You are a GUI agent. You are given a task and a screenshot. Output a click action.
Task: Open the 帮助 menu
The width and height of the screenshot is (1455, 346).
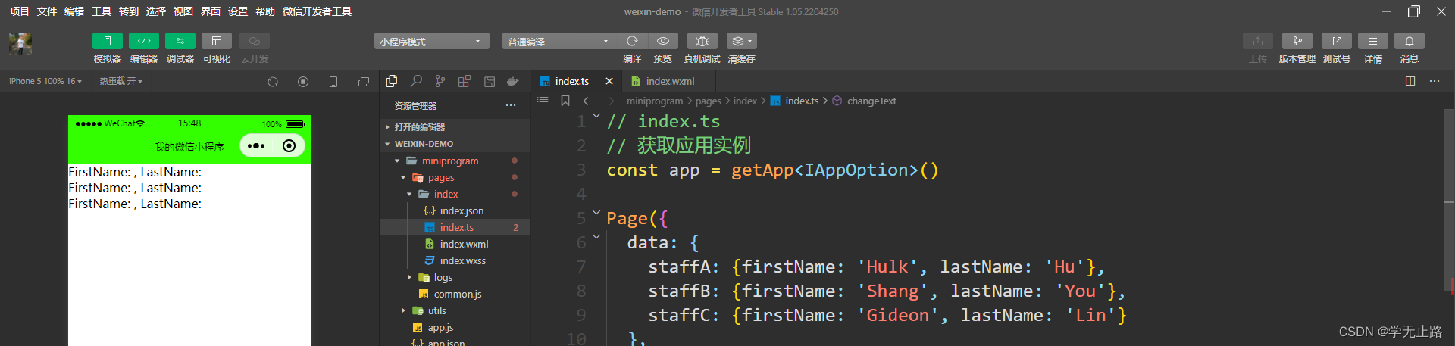(265, 11)
